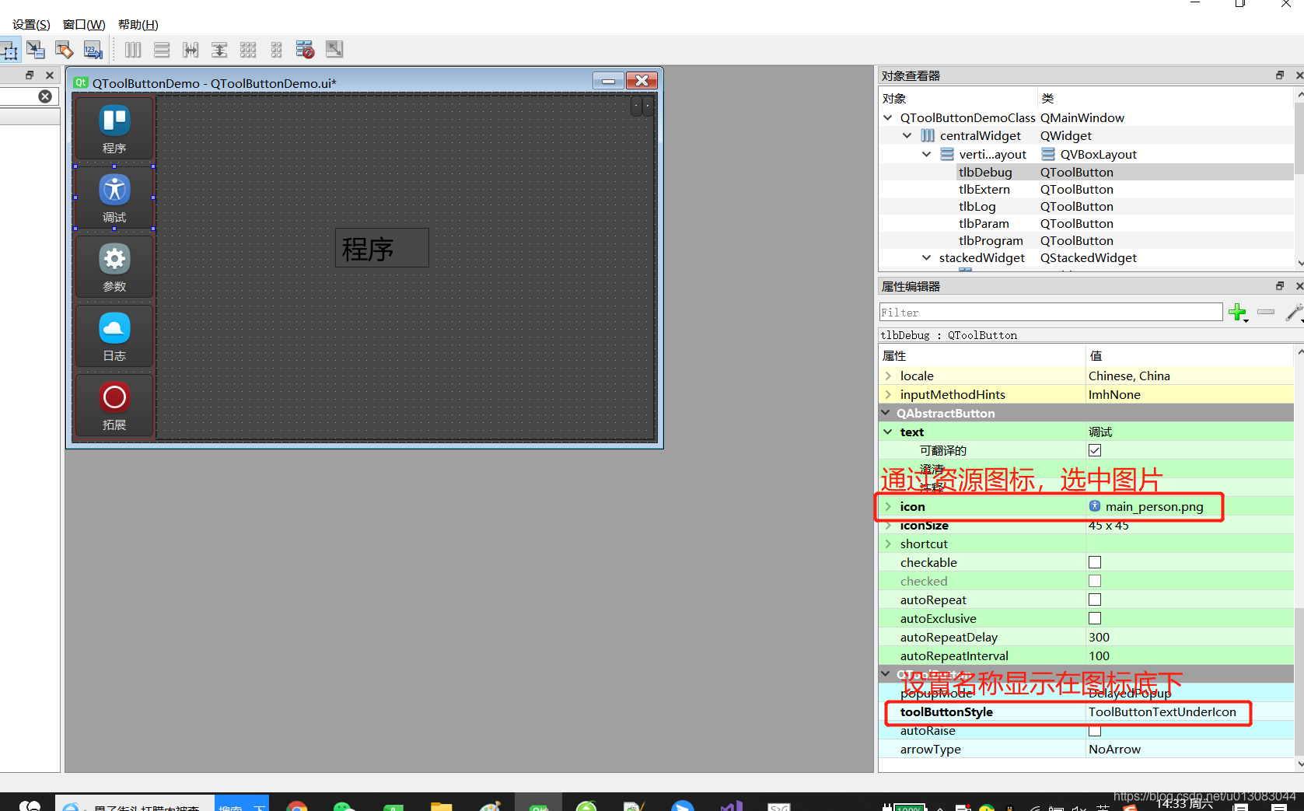Select the 日志 cloud tool button

[114, 336]
